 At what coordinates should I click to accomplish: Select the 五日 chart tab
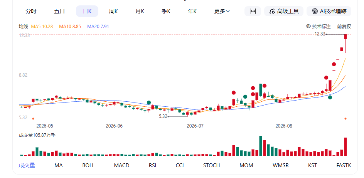coord(59,12)
